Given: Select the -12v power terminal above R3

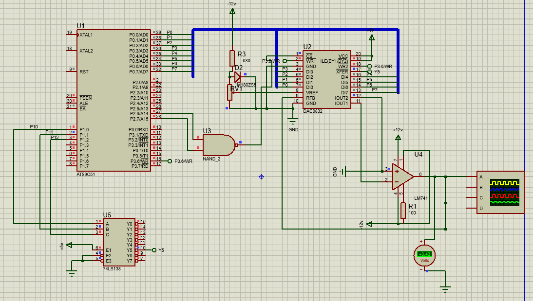Looking at the screenshot, I should coord(232,12).
